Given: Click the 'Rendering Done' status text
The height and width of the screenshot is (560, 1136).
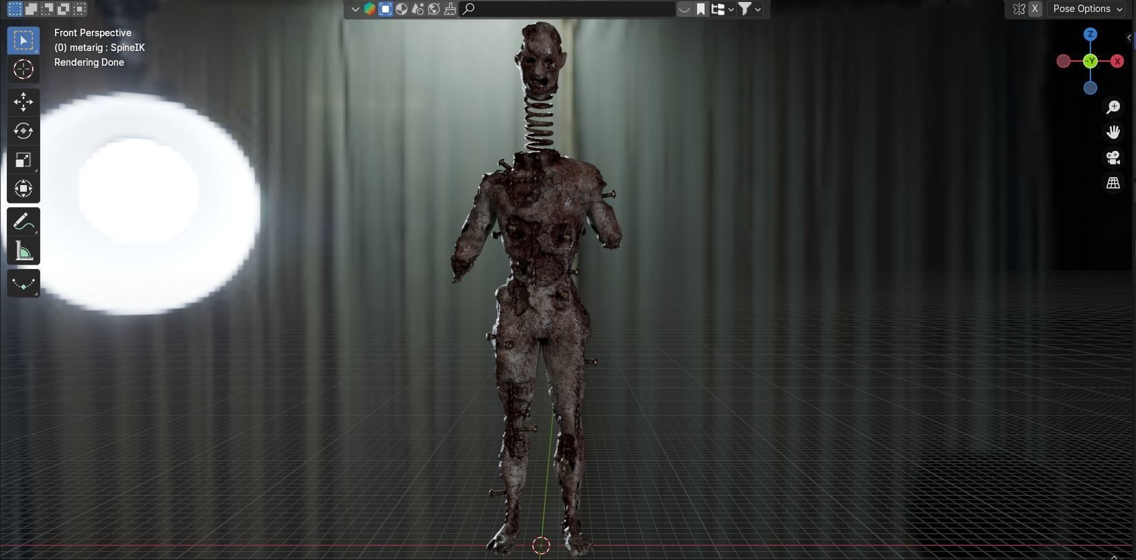Looking at the screenshot, I should 89,62.
